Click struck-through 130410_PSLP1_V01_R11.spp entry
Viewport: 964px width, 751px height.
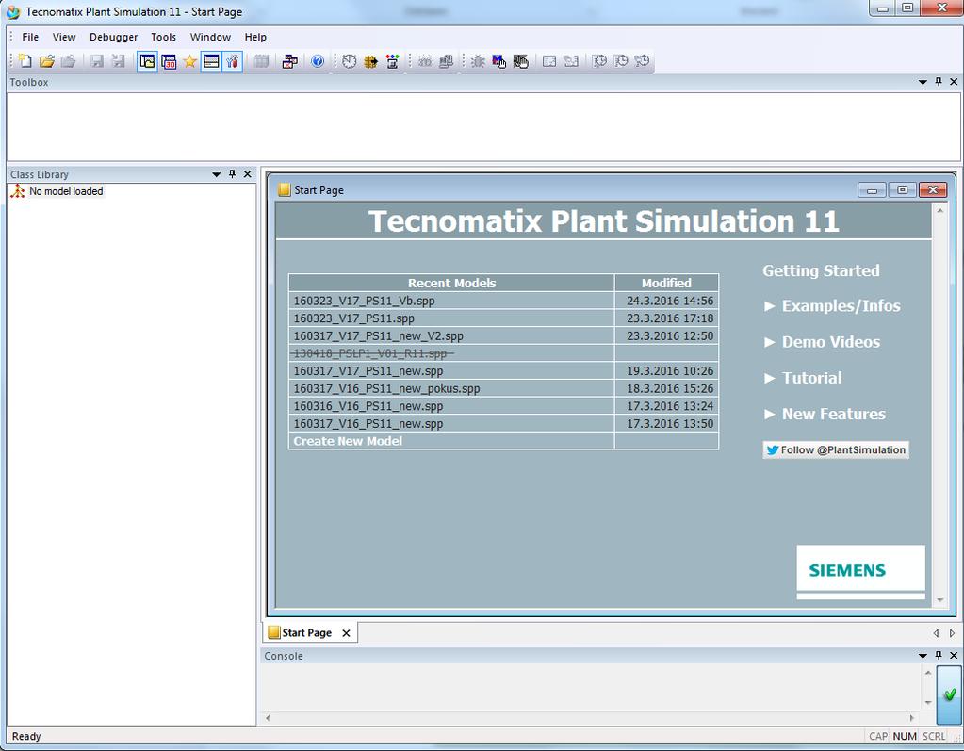tap(371, 353)
